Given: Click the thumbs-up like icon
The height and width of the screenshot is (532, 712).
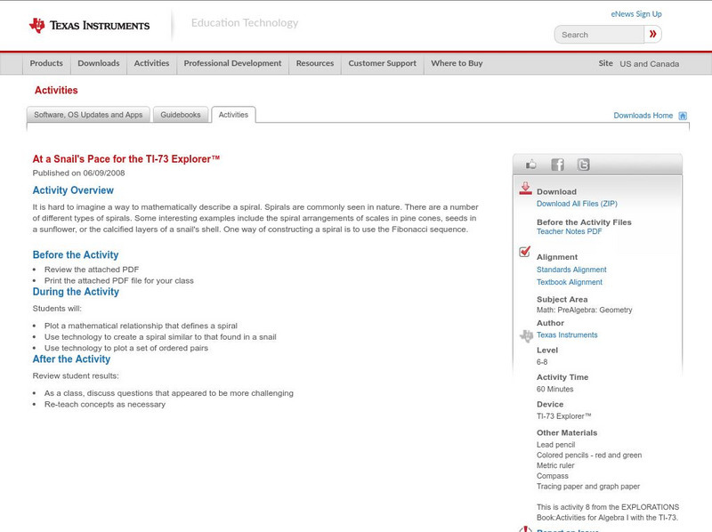Looking at the screenshot, I should coord(530,165).
